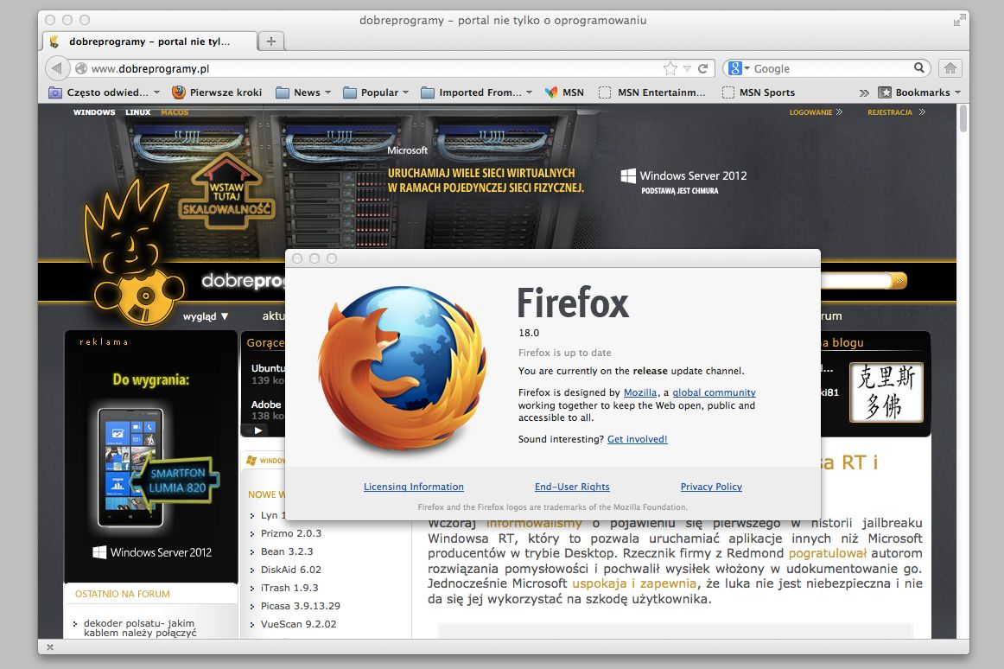Open the Home page button
The width and height of the screenshot is (1004, 669).
(x=950, y=68)
